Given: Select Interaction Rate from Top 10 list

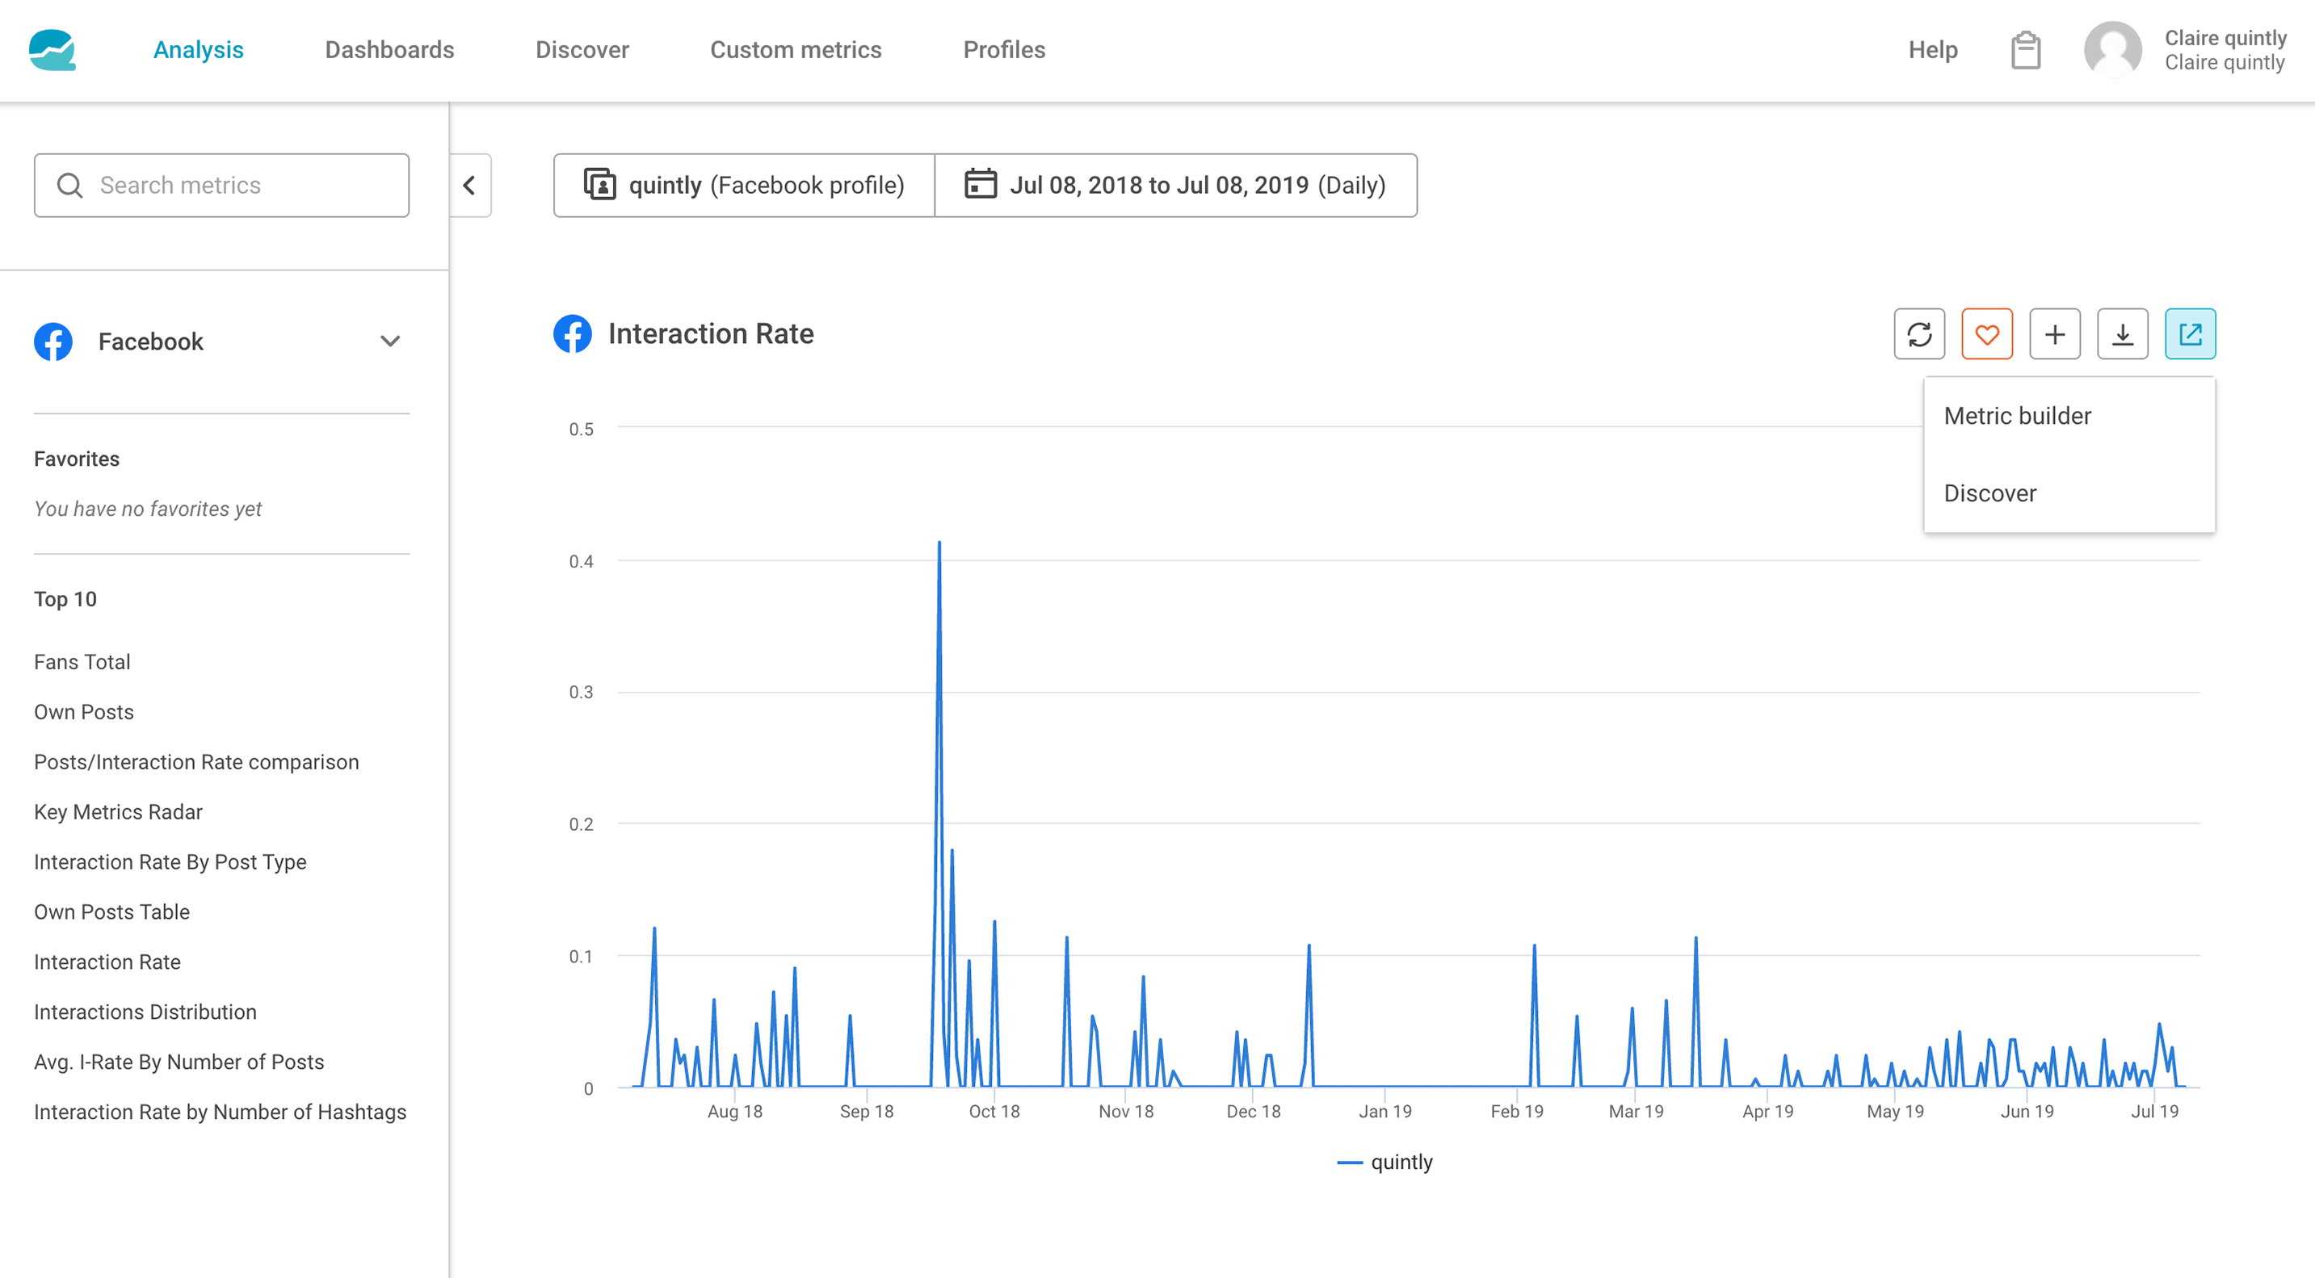Looking at the screenshot, I should coord(107,962).
